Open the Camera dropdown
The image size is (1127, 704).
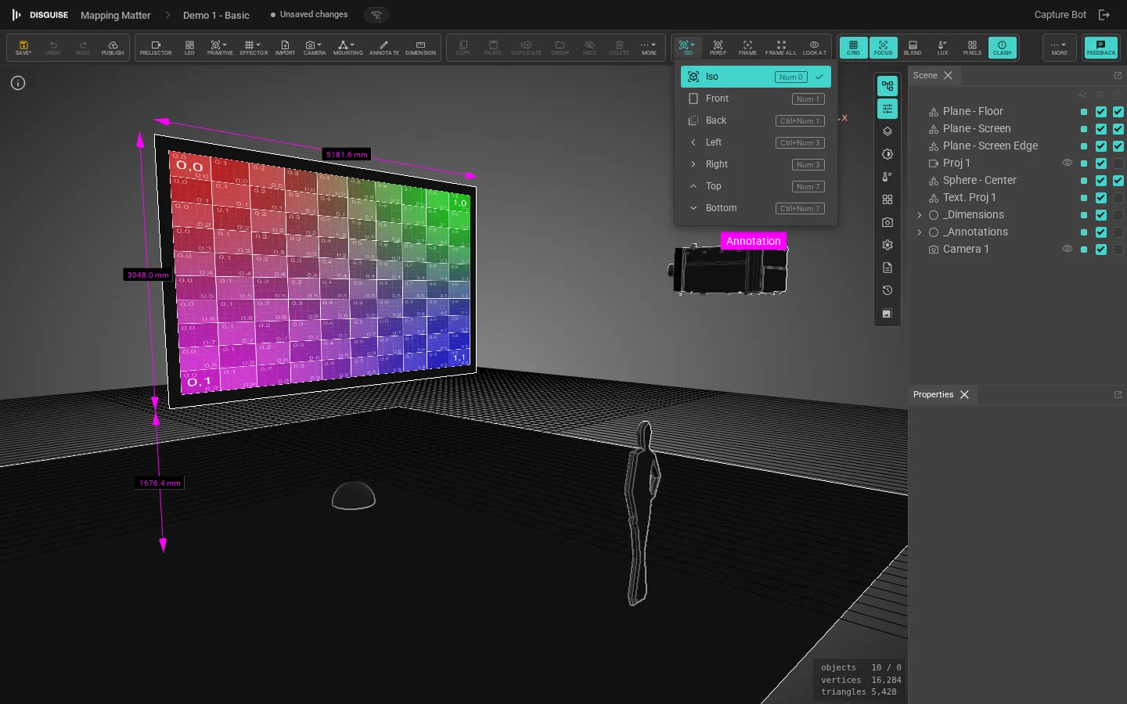[x=315, y=48]
